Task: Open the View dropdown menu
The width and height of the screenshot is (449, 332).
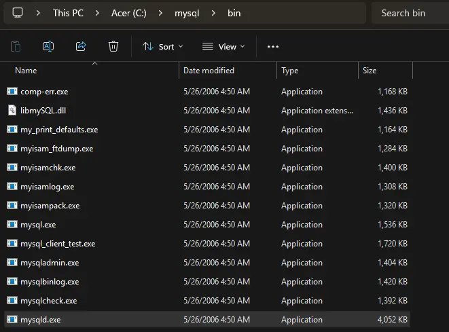Action: pyautogui.click(x=223, y=47)
